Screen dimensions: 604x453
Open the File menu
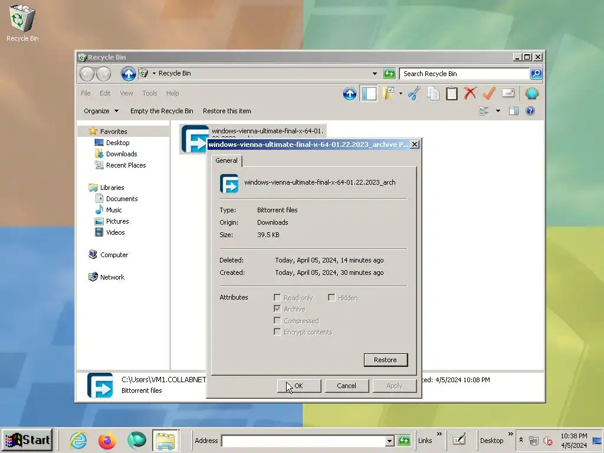point(86,93)
